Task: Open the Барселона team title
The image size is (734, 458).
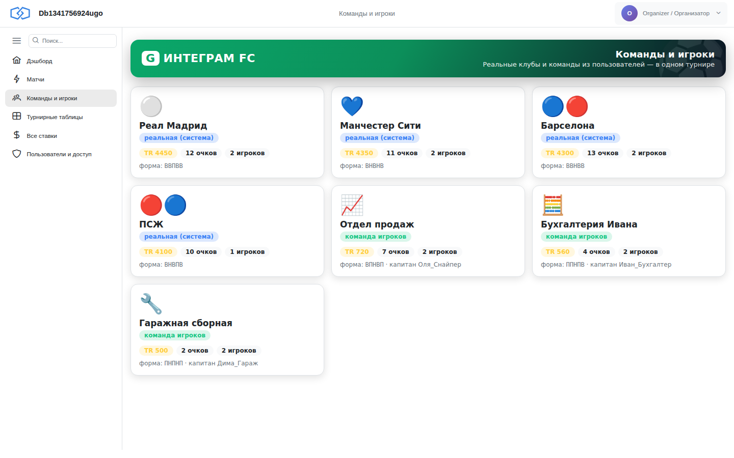Action: (x=567, y=126)
